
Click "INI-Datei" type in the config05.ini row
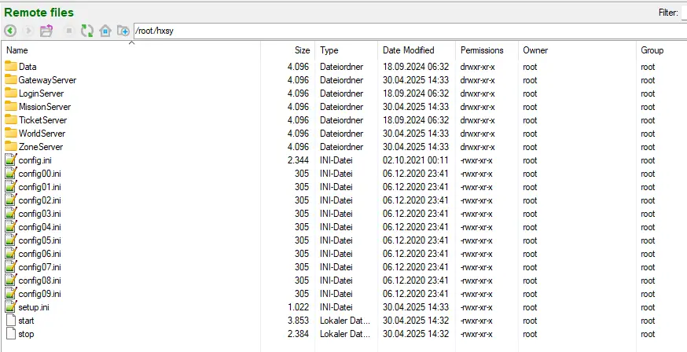click(336, 240)
